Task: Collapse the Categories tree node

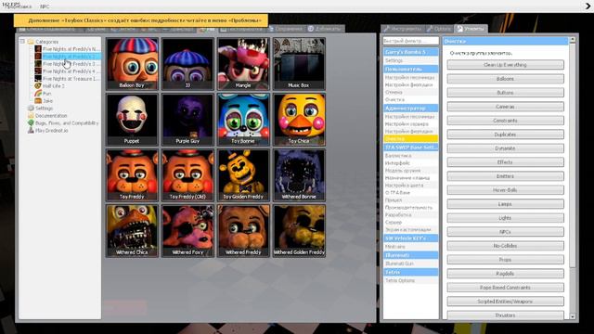Action: [x=22, y=41]
